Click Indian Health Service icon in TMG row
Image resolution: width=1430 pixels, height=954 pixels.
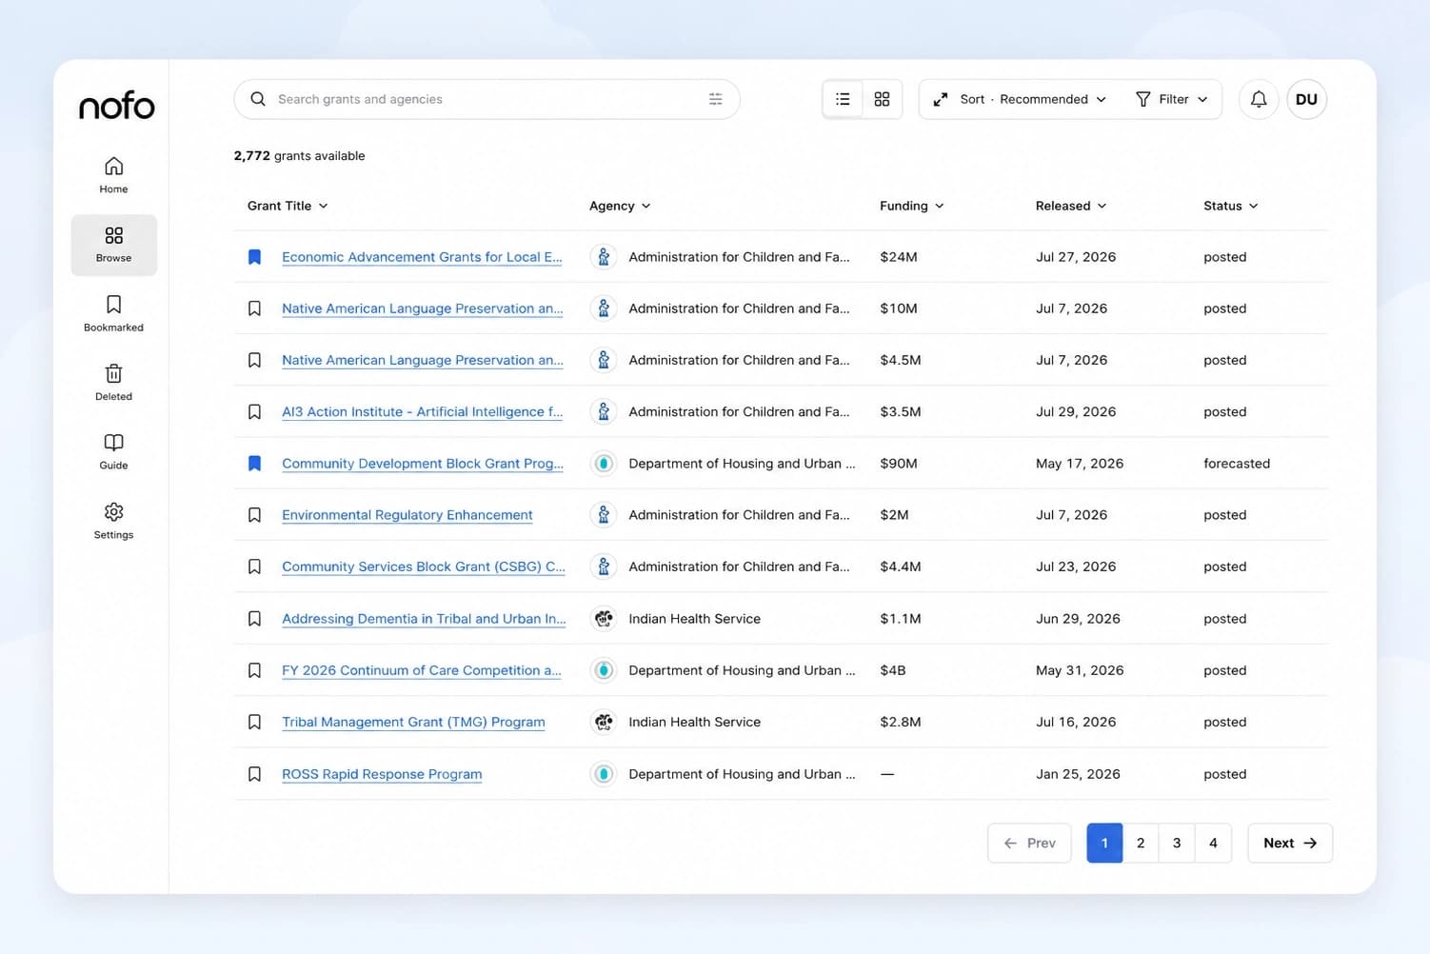pos(604,722)
